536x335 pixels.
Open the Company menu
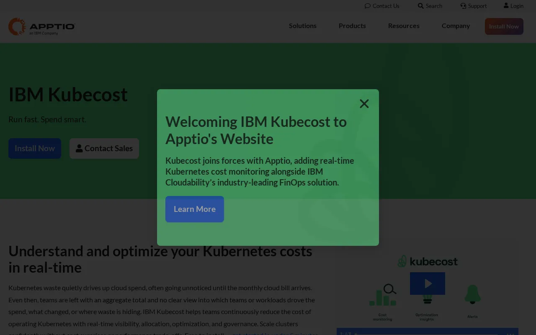coord(456,26)
